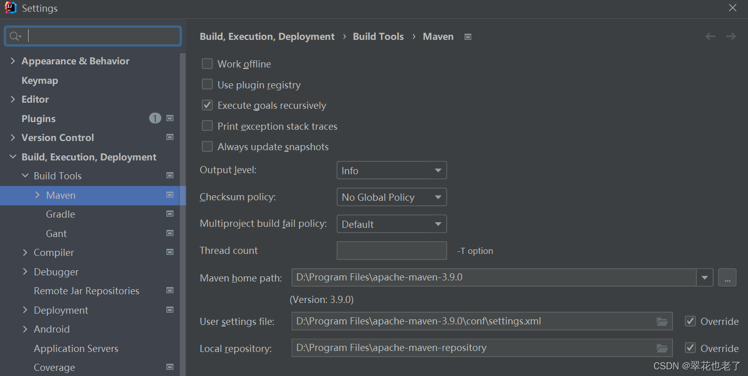Select Gant under Build Tools
The image size is (748, 376).
56,233
